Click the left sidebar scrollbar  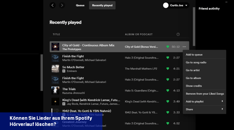tap(42, 72)
